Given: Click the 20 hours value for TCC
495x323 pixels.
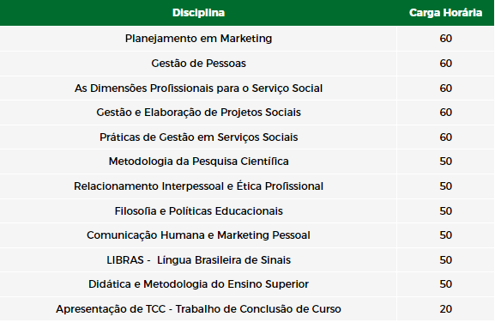Looking at the screenshot, I should click(446, 308).
